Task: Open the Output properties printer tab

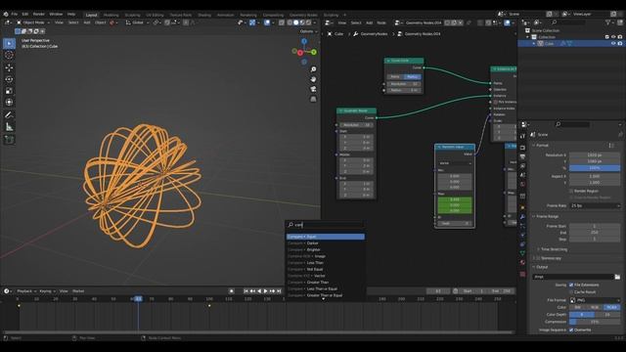Action: point(522,156)
